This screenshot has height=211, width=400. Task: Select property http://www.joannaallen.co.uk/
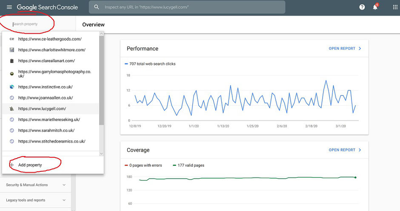pos(51,98)
